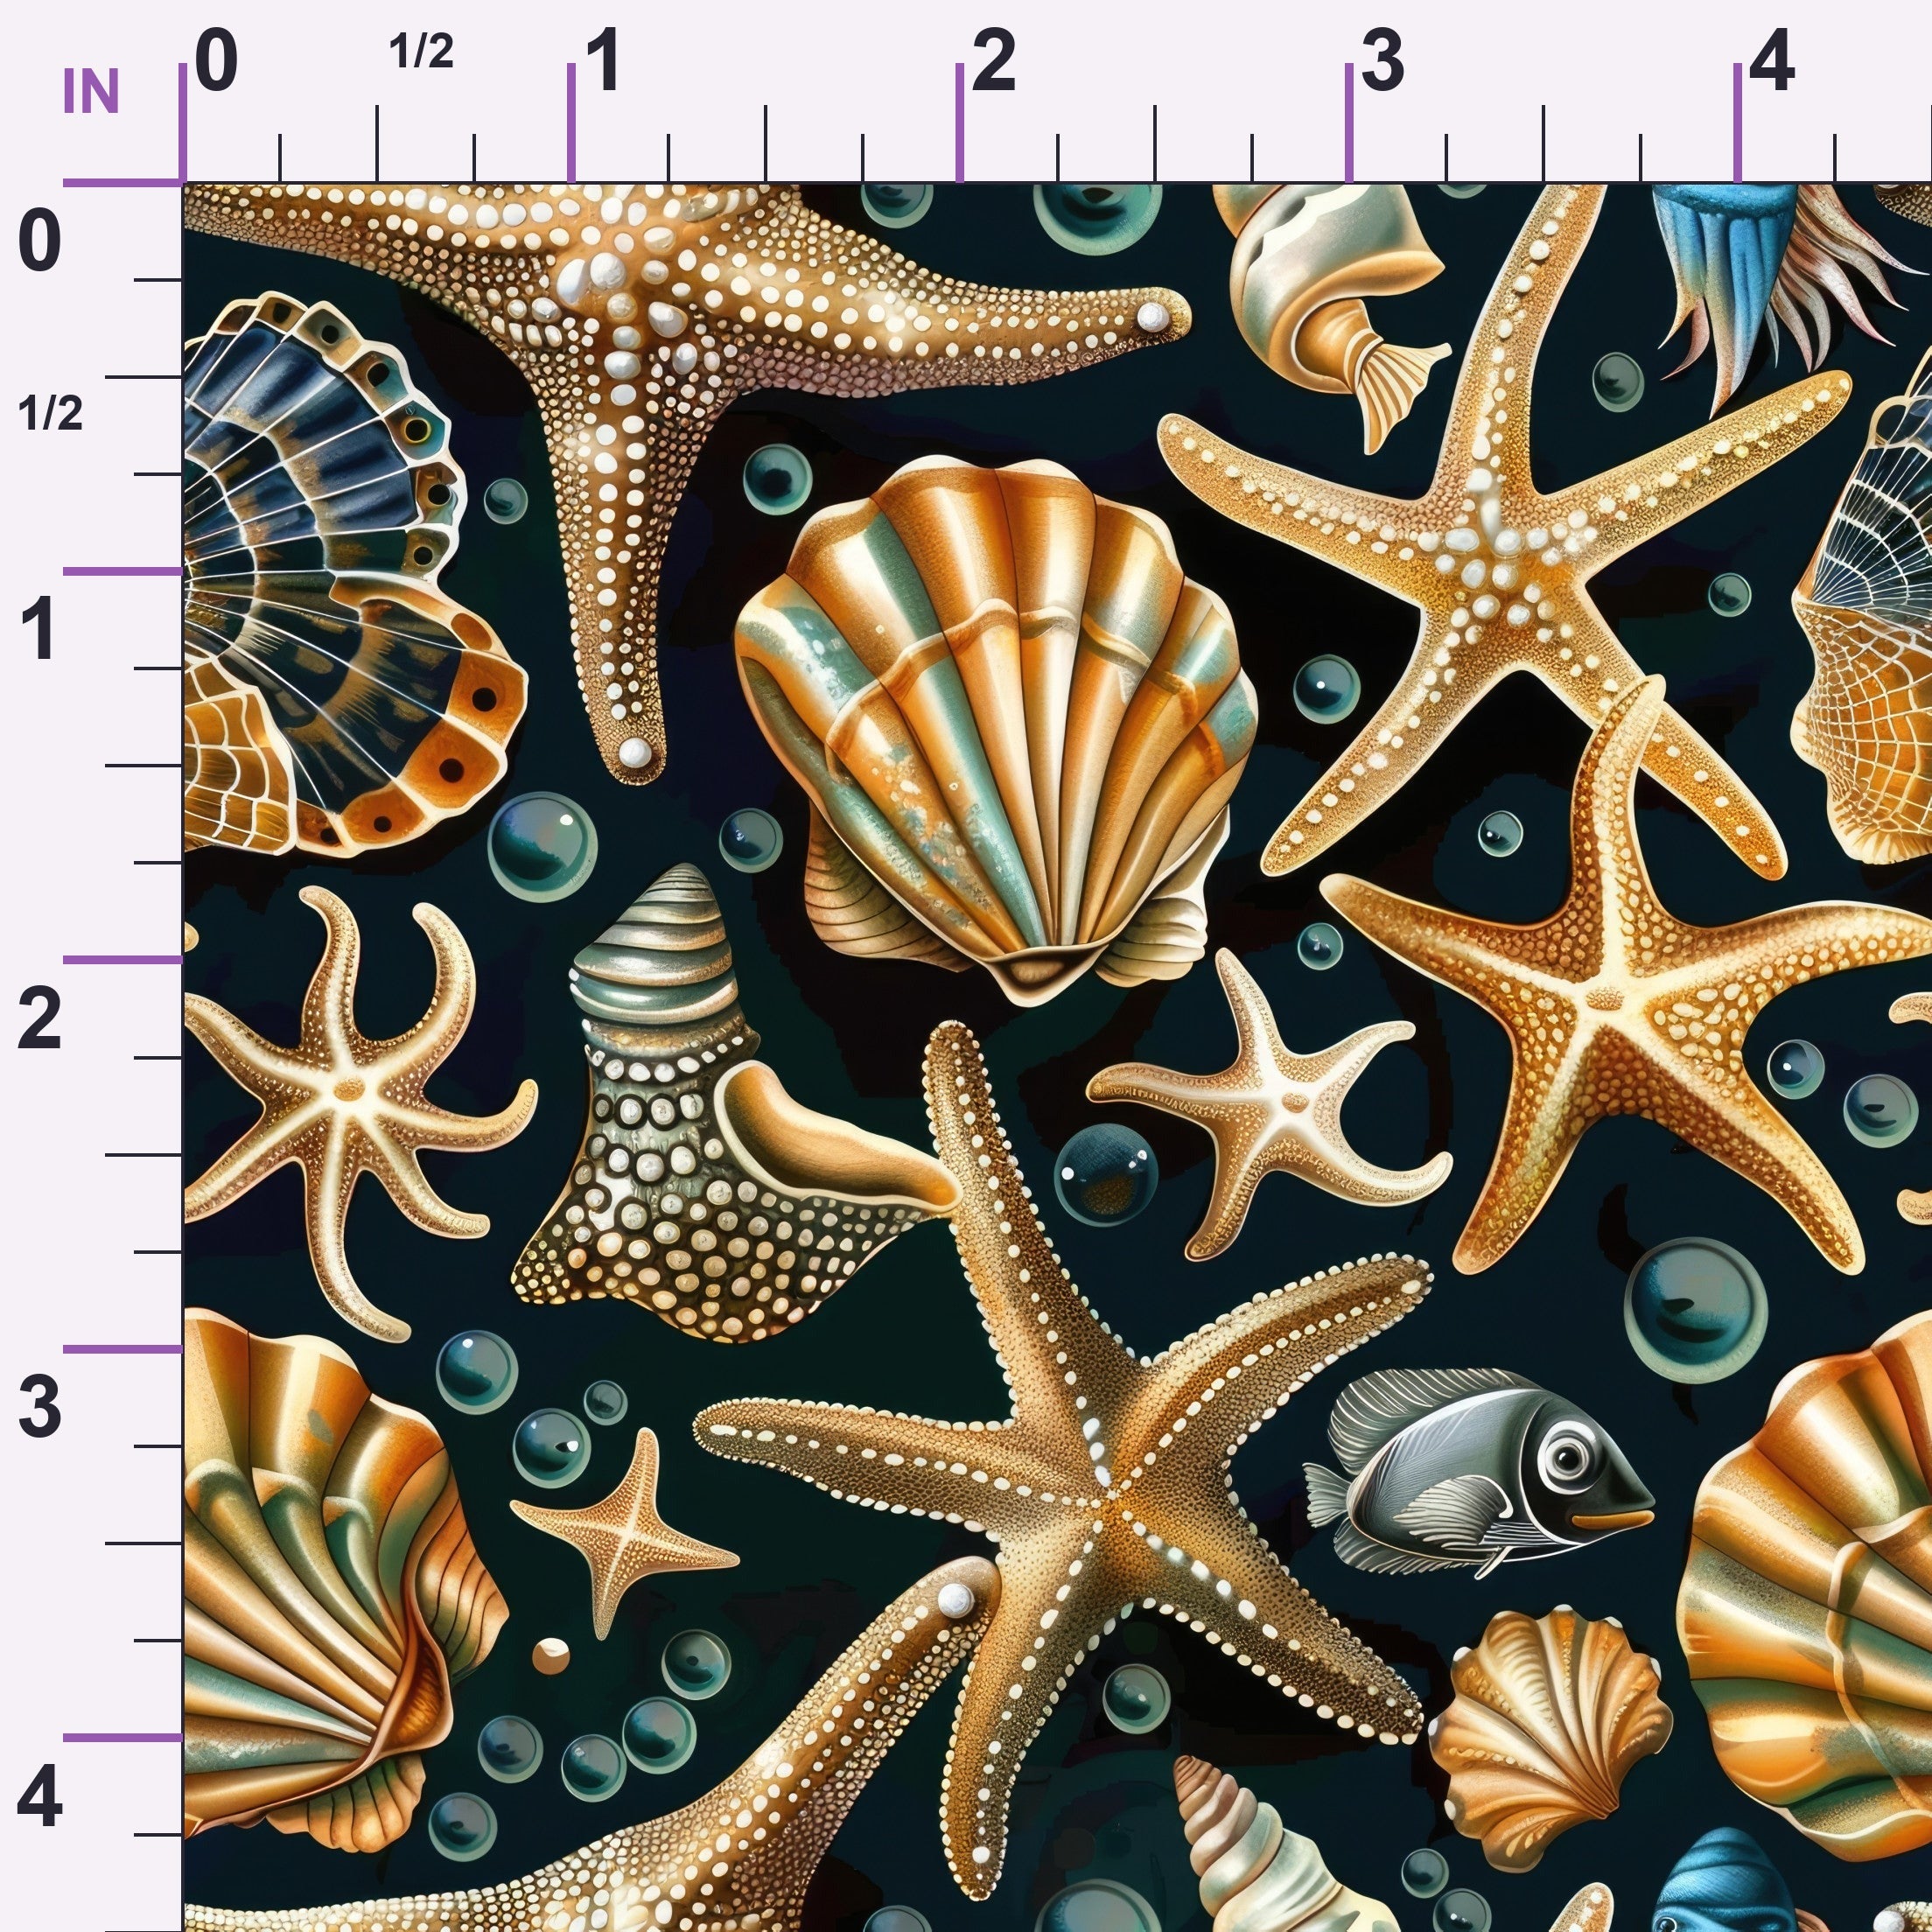Click the "1/2" label on the left ruler
This screenshot has height=1932, width=1932.
50,413
